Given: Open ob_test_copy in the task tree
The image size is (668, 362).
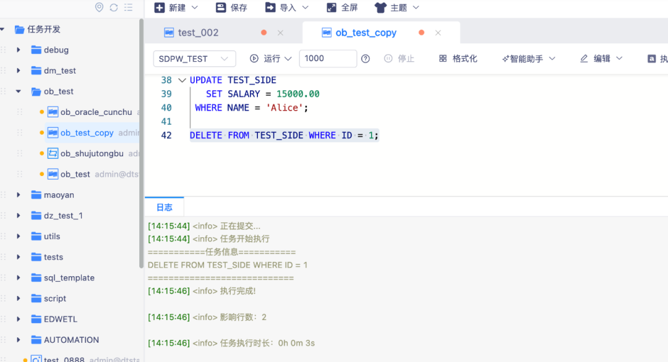Looking at the screenshot, I should coord(87,133).
